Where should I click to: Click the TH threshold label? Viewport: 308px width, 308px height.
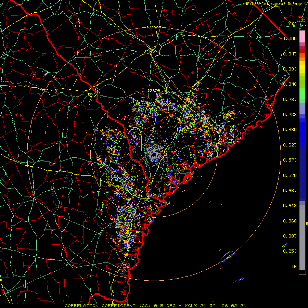pyautogui.click(x=294, y=267)
